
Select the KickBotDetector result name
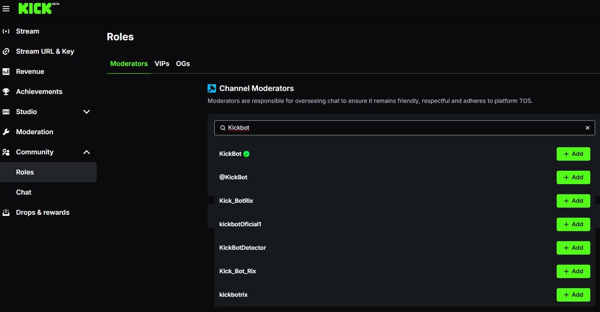click(x=243, y=248)
